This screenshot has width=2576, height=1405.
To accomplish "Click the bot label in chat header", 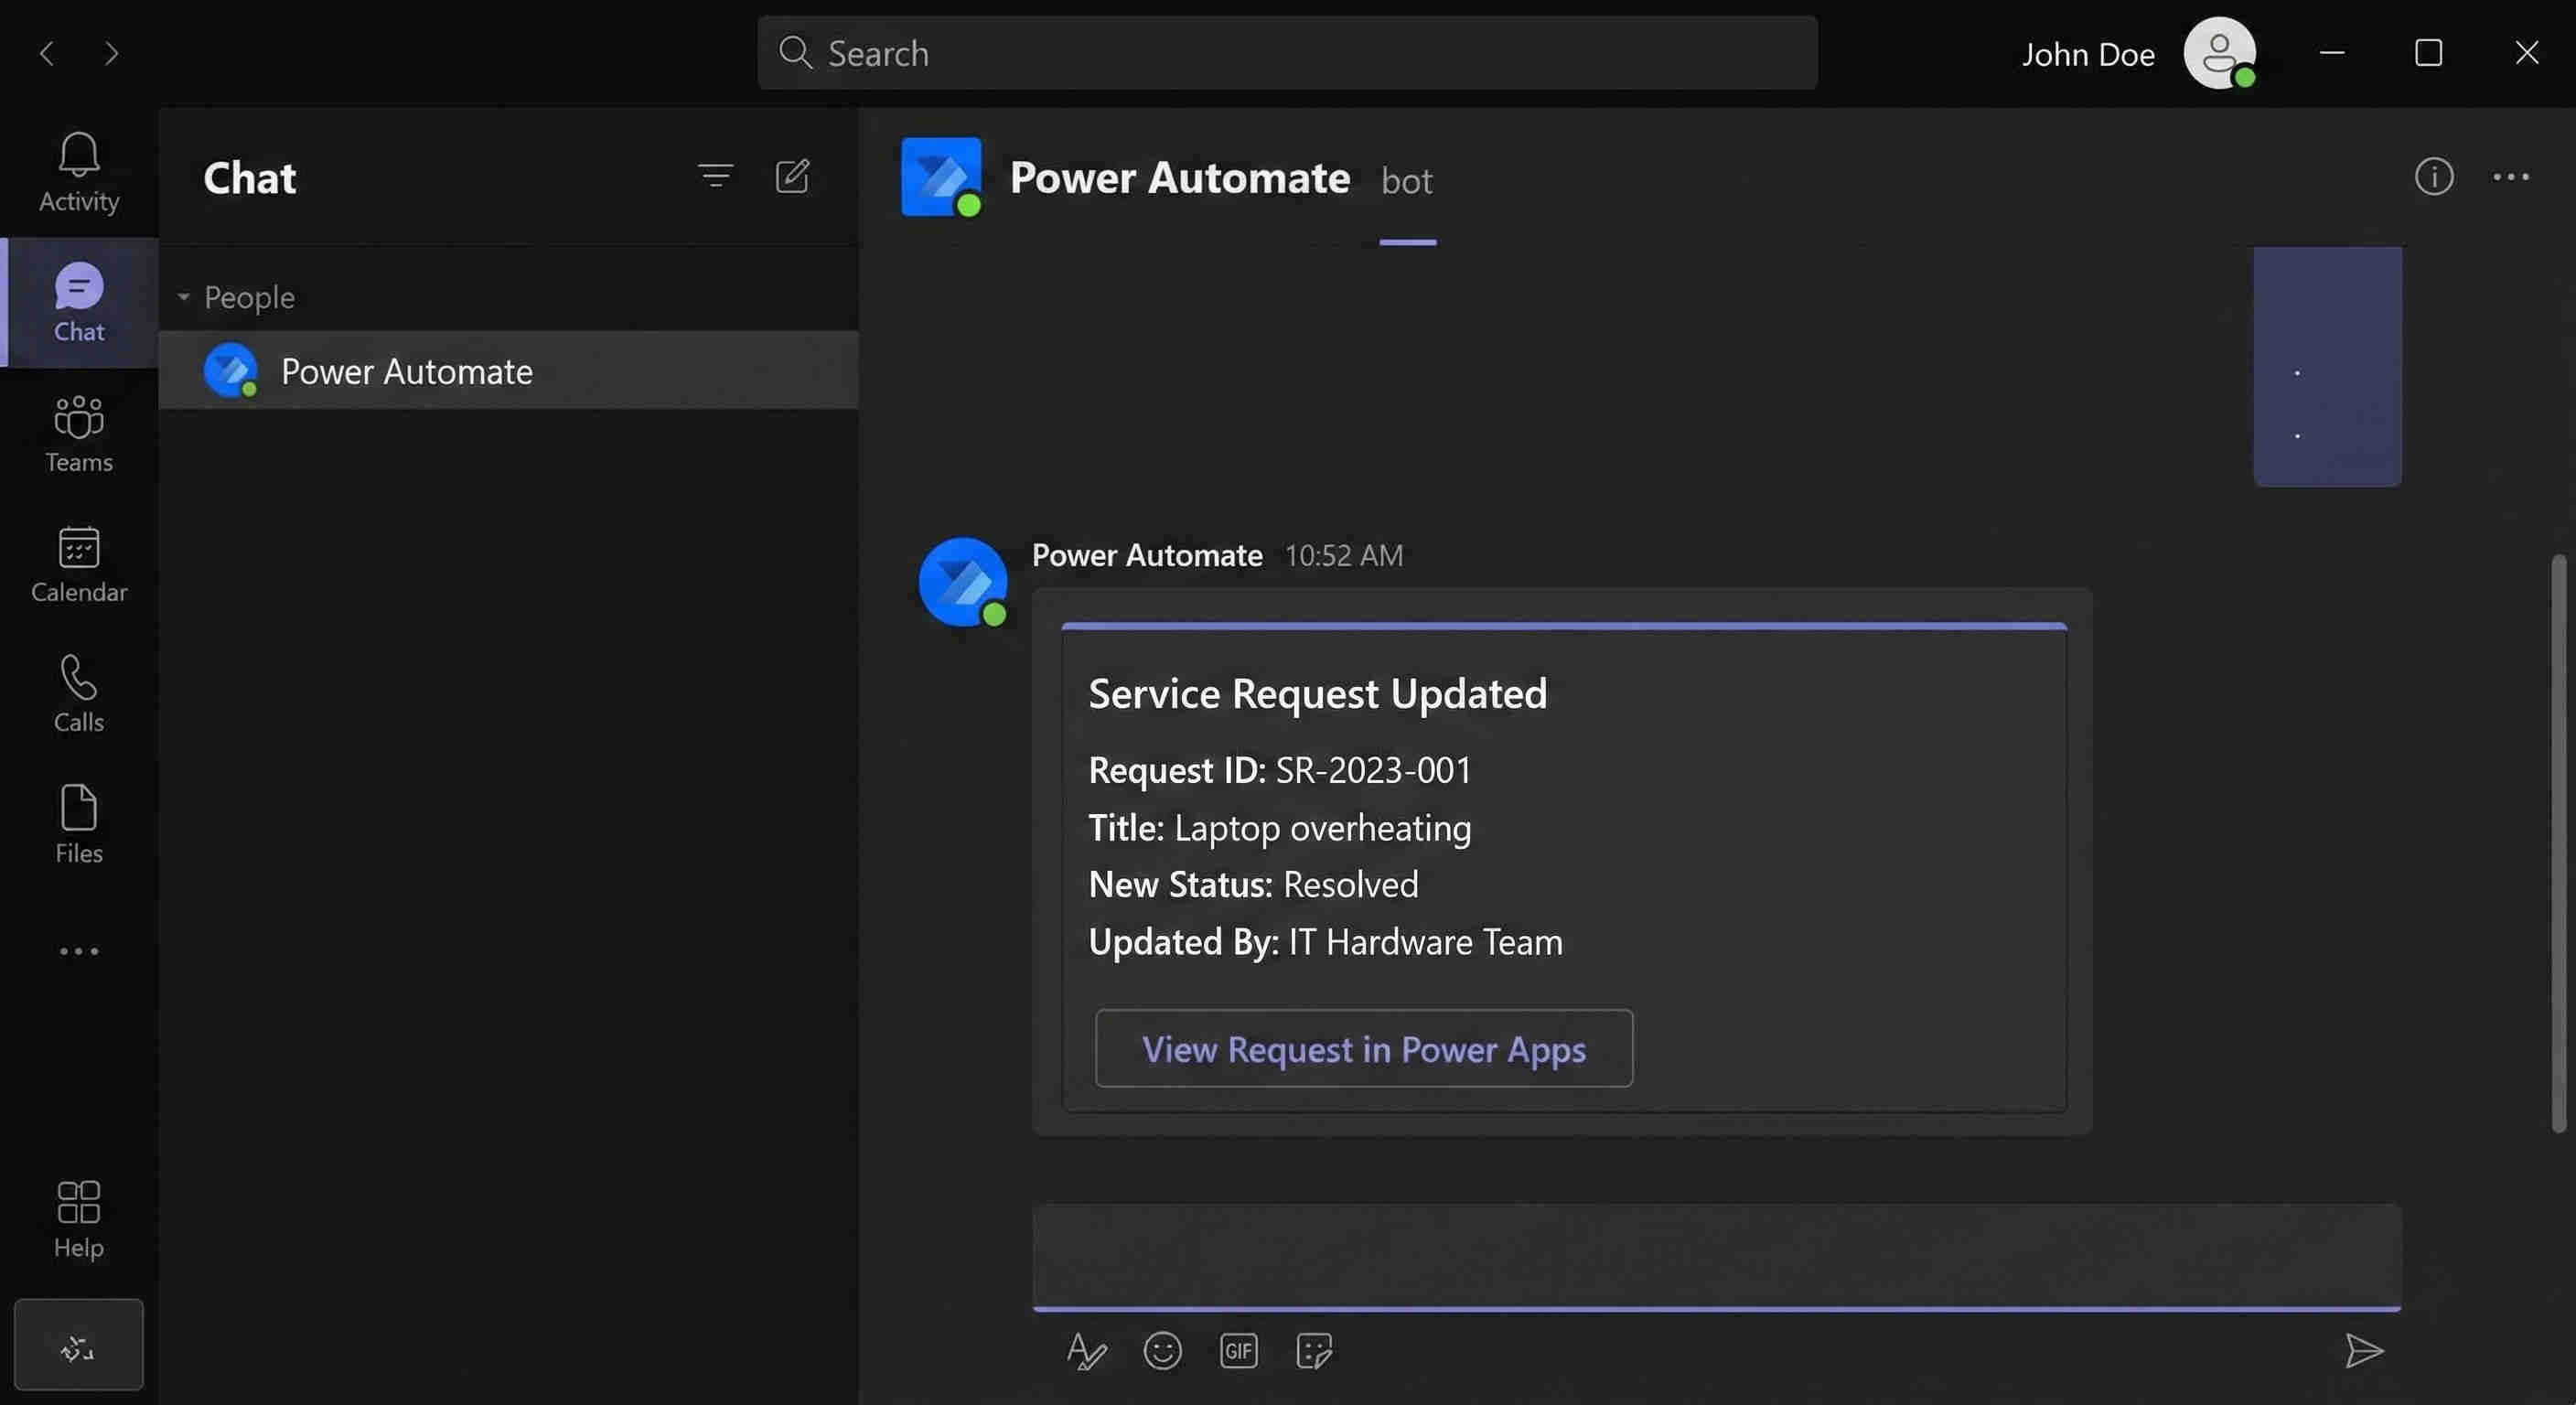I will (x=1406, y=181).
